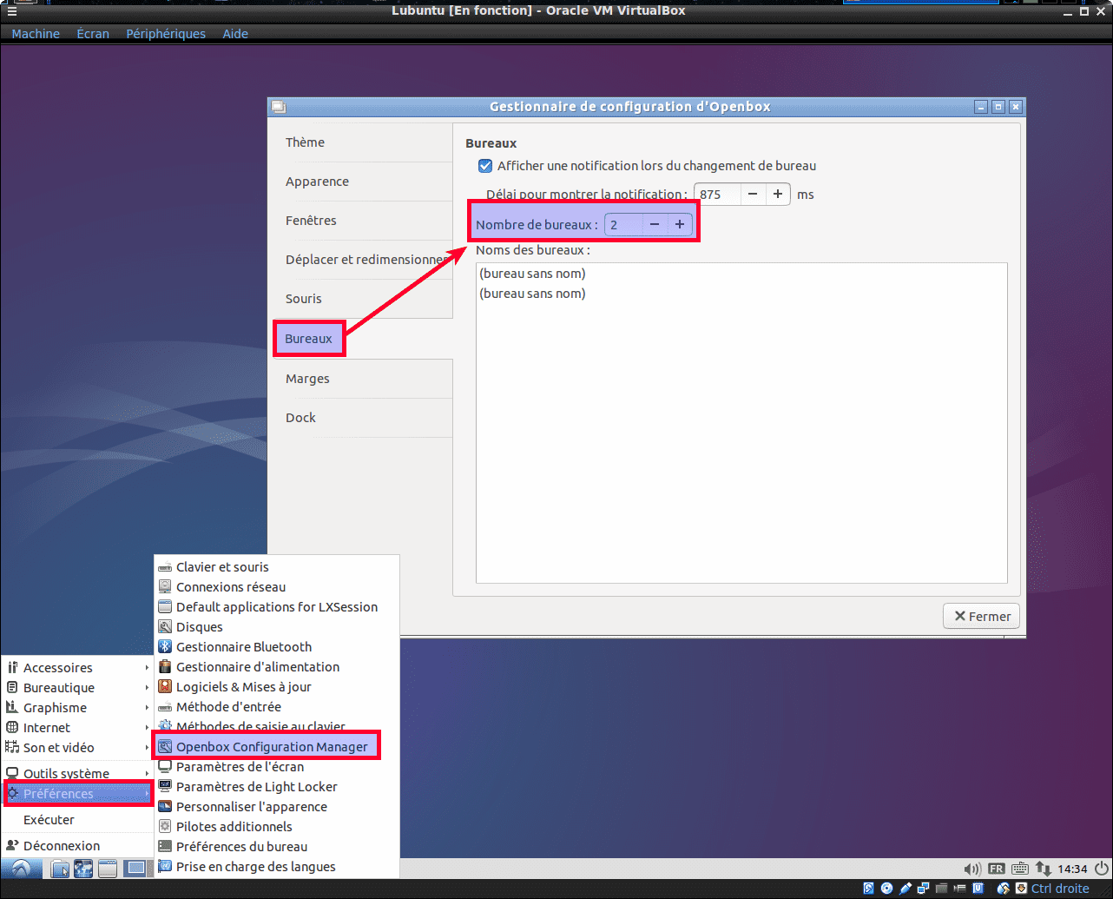The width and height of the screenshot is (1113, 899).
Task: Click the VirtualBox CPU indicator icon
Action: [x=978, y=889]
